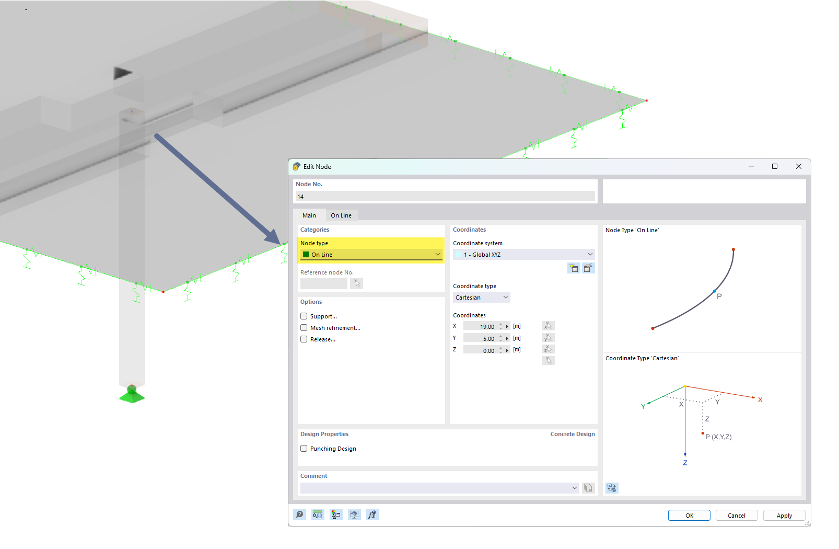This screenshot has height=549, width=839.
Task: Expand the Comment dropdown
Action: pyautogui.click(x=575, y=488)
